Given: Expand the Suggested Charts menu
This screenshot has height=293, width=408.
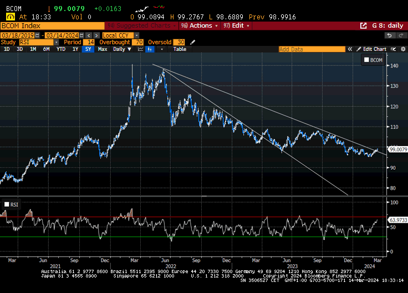Looking at the screenshot, I should coord(142,25).
